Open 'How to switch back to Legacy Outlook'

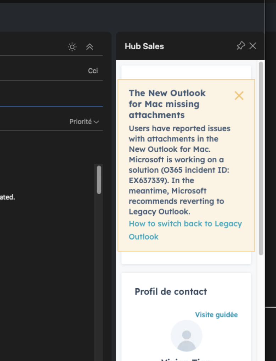pos(185,230)
